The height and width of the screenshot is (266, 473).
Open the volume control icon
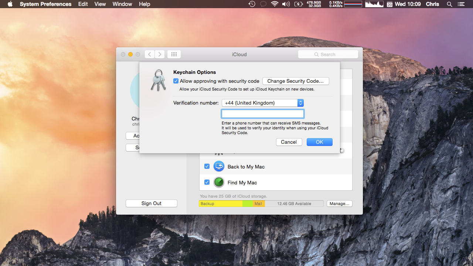(x=286, y=4)
